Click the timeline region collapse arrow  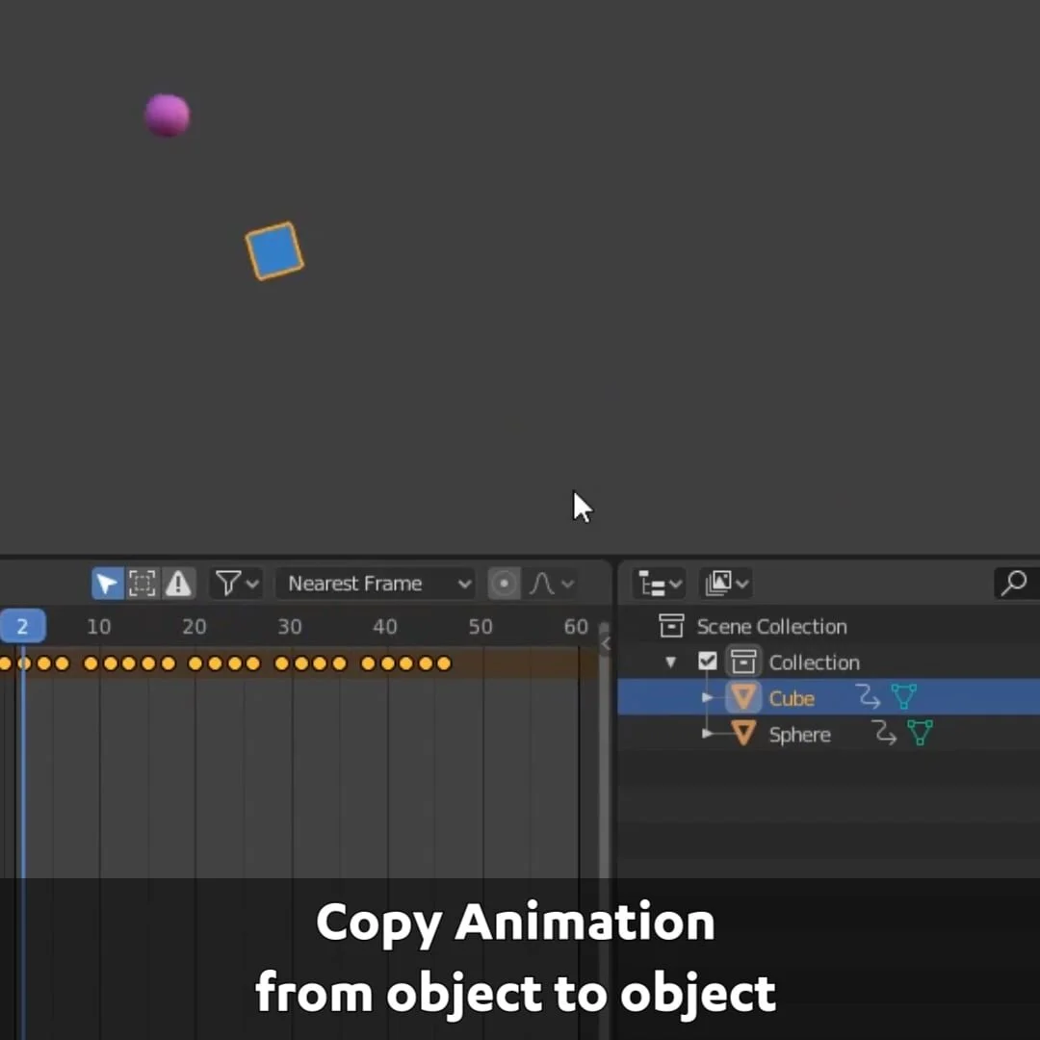pyautogui.click(x=606, y=643)
